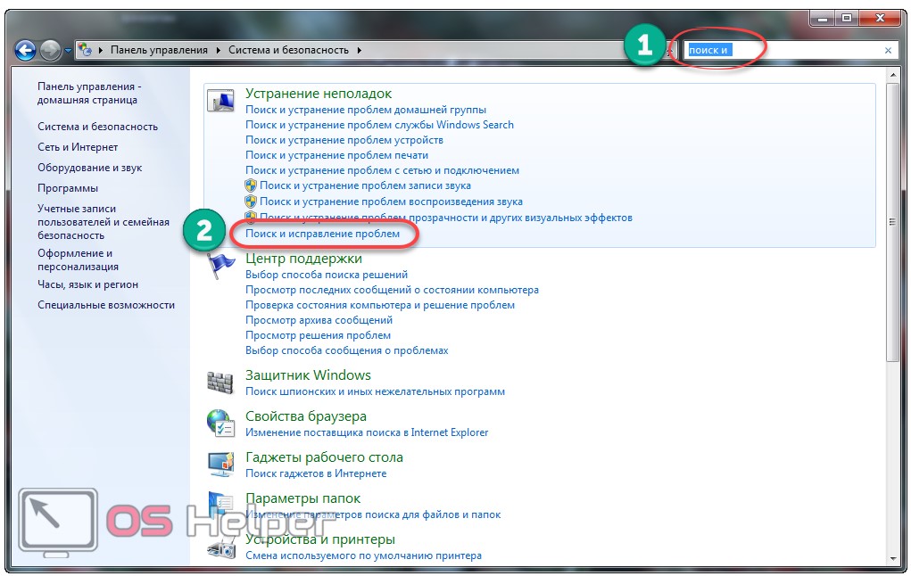Click the vertical scrollbar down arrow

tap(891, 557)
